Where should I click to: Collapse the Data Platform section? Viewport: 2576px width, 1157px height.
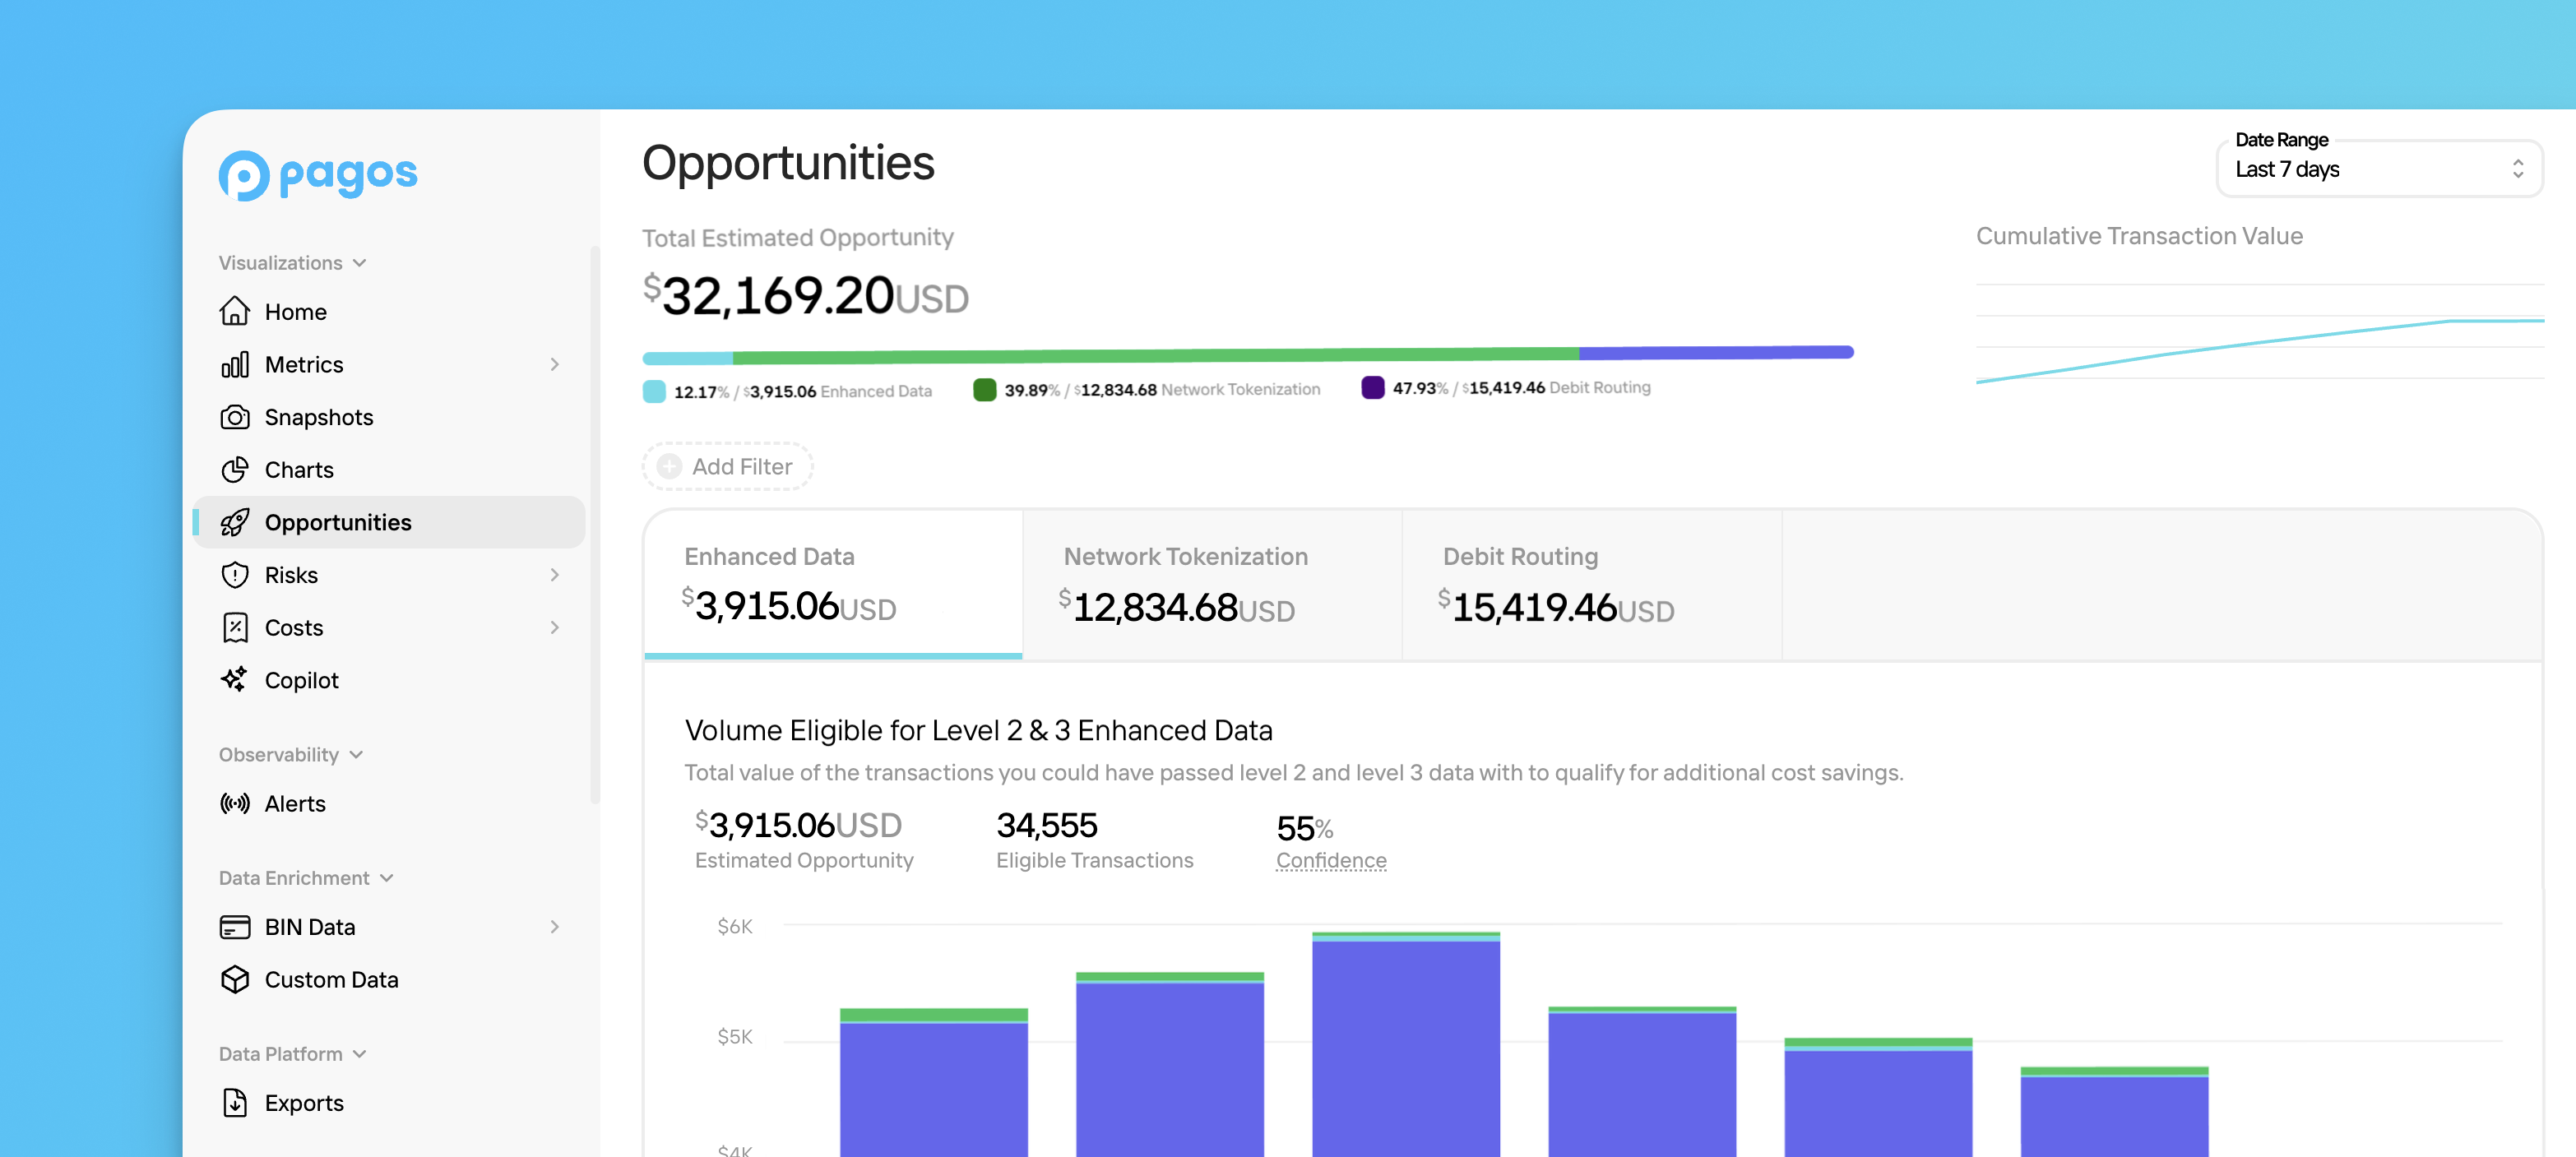[x=292, y=1054]
